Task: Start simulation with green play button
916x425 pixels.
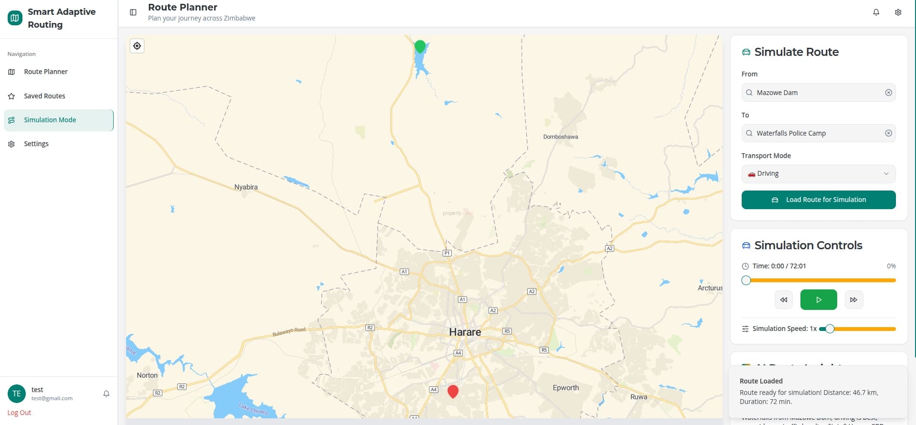Action: (818, 300)
